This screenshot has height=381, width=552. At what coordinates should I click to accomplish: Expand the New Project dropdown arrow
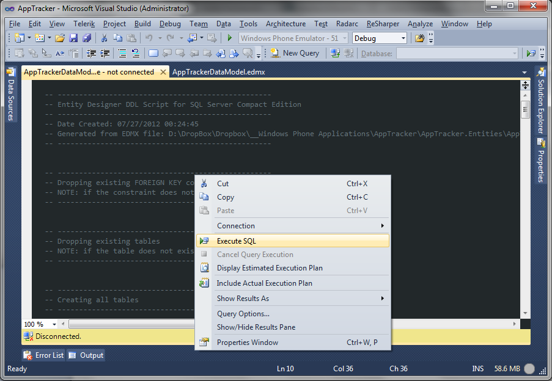click(29, 38)
